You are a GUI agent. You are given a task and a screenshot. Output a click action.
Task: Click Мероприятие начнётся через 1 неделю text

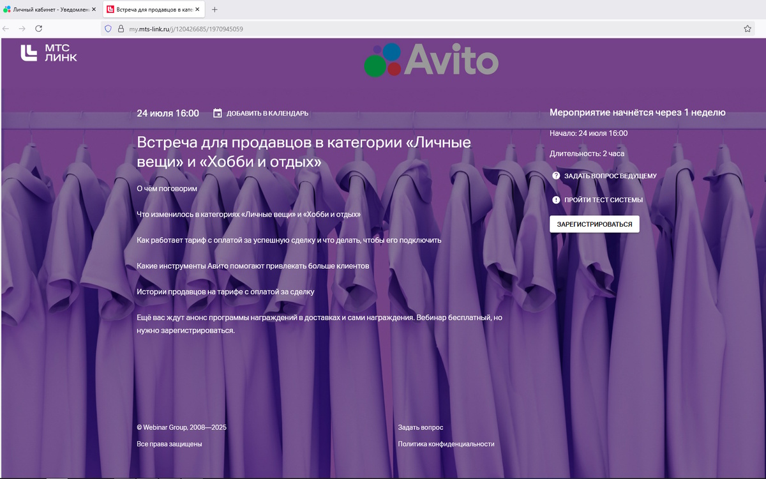coord(638,112)
